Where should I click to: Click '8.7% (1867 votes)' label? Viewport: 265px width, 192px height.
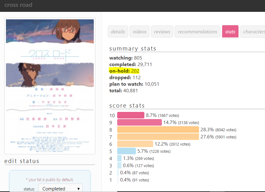point(162,115)
